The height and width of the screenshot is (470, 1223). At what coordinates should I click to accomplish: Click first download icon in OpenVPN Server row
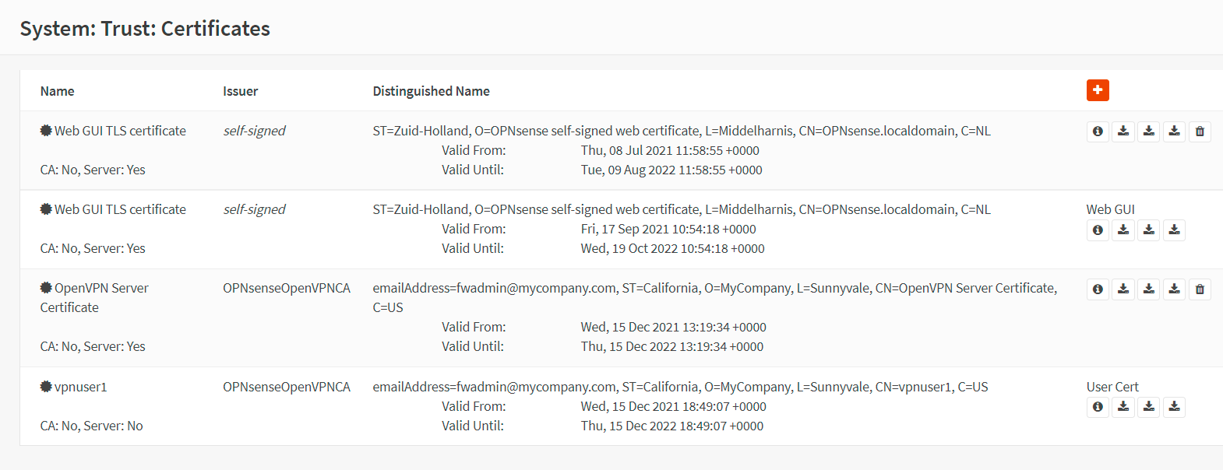(x=1123, y=289)
